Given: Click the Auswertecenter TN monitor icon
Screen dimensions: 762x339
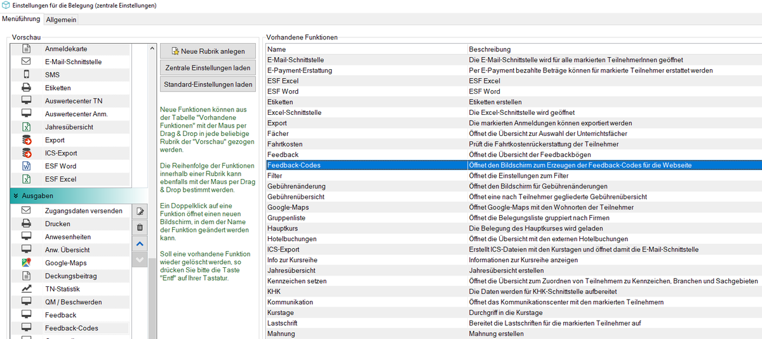Looking at the screenshot, I should tap(27, 101).
